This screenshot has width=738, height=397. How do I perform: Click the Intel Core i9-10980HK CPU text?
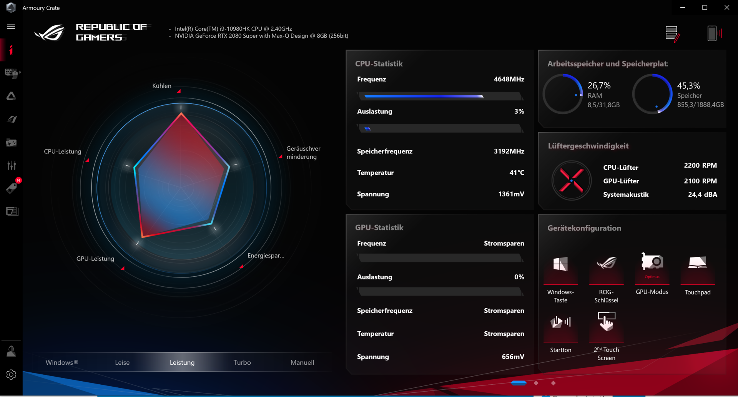(233, 29)
